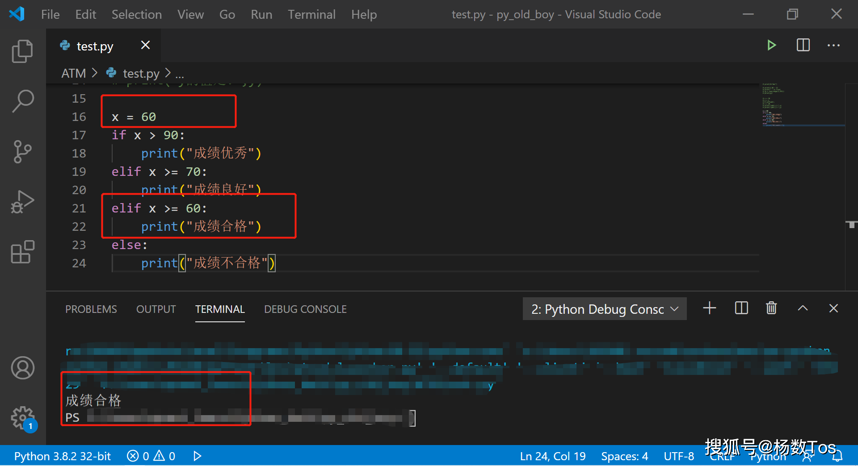
Task: Open the File menu
Action: point(50,14)
